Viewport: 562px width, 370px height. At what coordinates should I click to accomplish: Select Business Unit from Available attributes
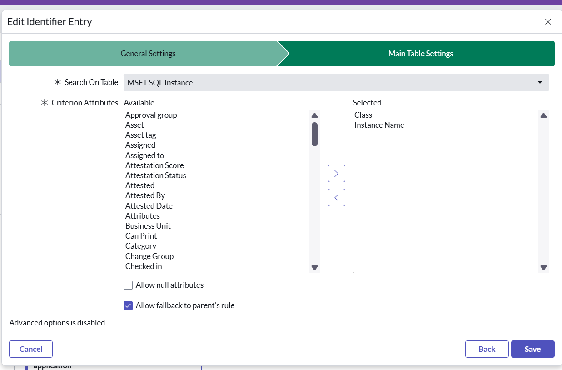(x=148, y=225)
